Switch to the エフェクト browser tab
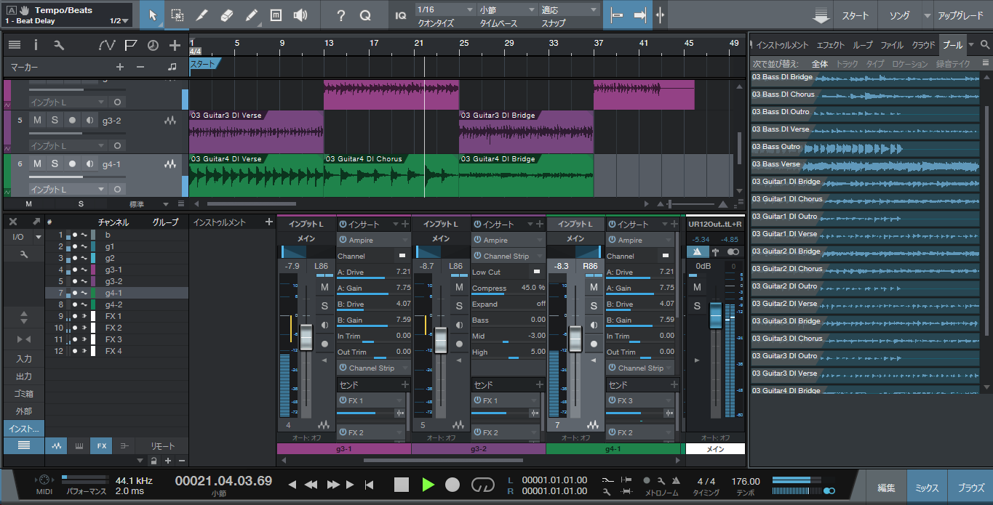This screenshot has width=993, height=505. pos(831,45)
